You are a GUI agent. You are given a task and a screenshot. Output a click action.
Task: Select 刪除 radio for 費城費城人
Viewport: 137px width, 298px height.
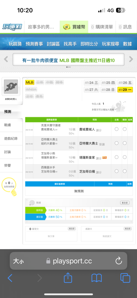pyautogui.click(x=125, y=129)
